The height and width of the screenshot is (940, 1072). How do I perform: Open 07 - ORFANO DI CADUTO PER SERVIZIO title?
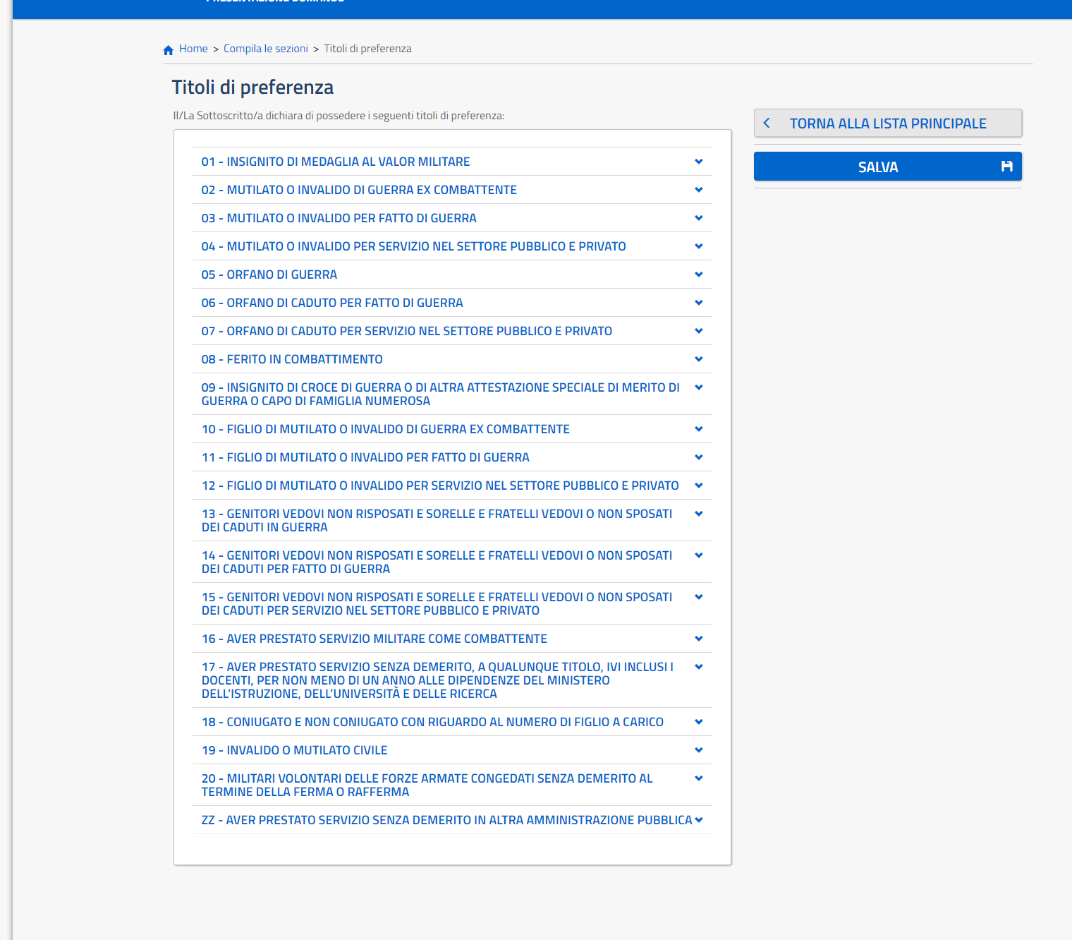pos(407,331)
